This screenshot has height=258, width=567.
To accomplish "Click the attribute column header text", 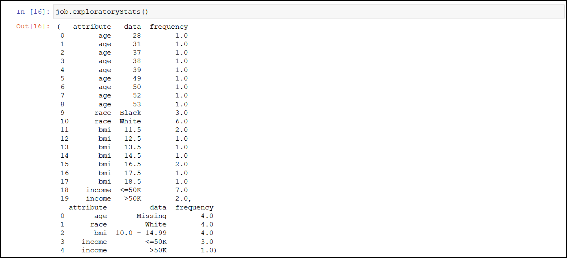I will pyautogui.click(x=92, y=26).
